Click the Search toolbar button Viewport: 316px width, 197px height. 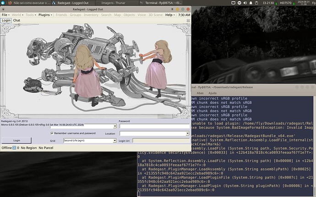pyautogui.click(x=106, y=15)
